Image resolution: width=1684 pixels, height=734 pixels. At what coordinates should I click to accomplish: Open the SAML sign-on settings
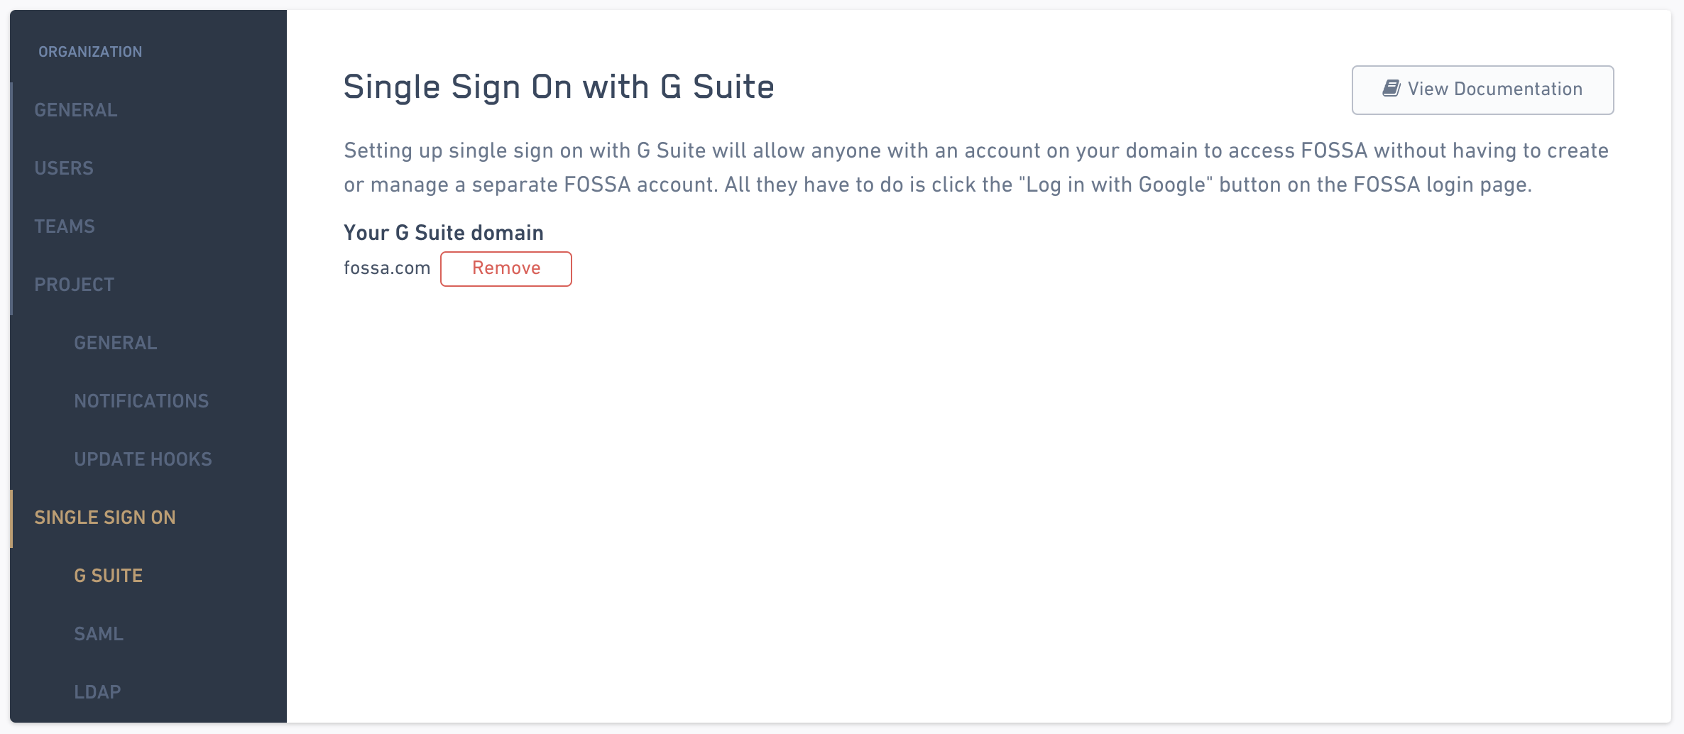tap(99, 634)
